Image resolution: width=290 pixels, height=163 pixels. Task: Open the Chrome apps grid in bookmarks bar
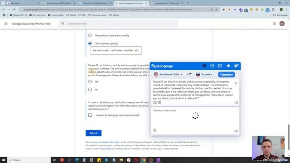tap(4, 15)
